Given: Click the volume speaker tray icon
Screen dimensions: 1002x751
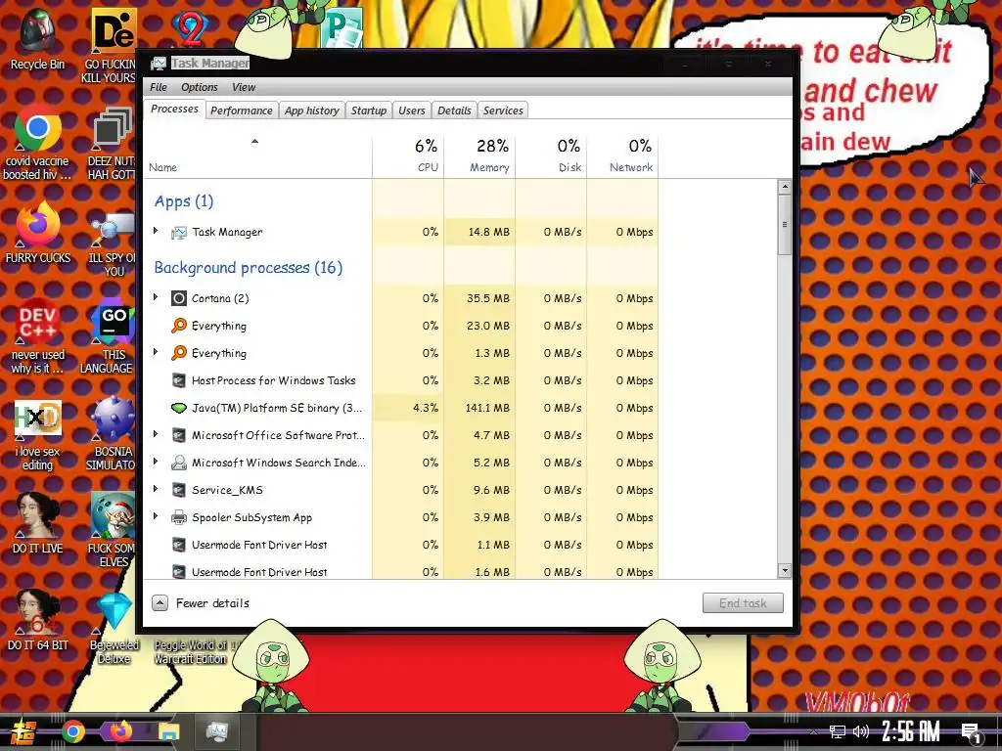Looking at the screenshot, I should point(861,731).
